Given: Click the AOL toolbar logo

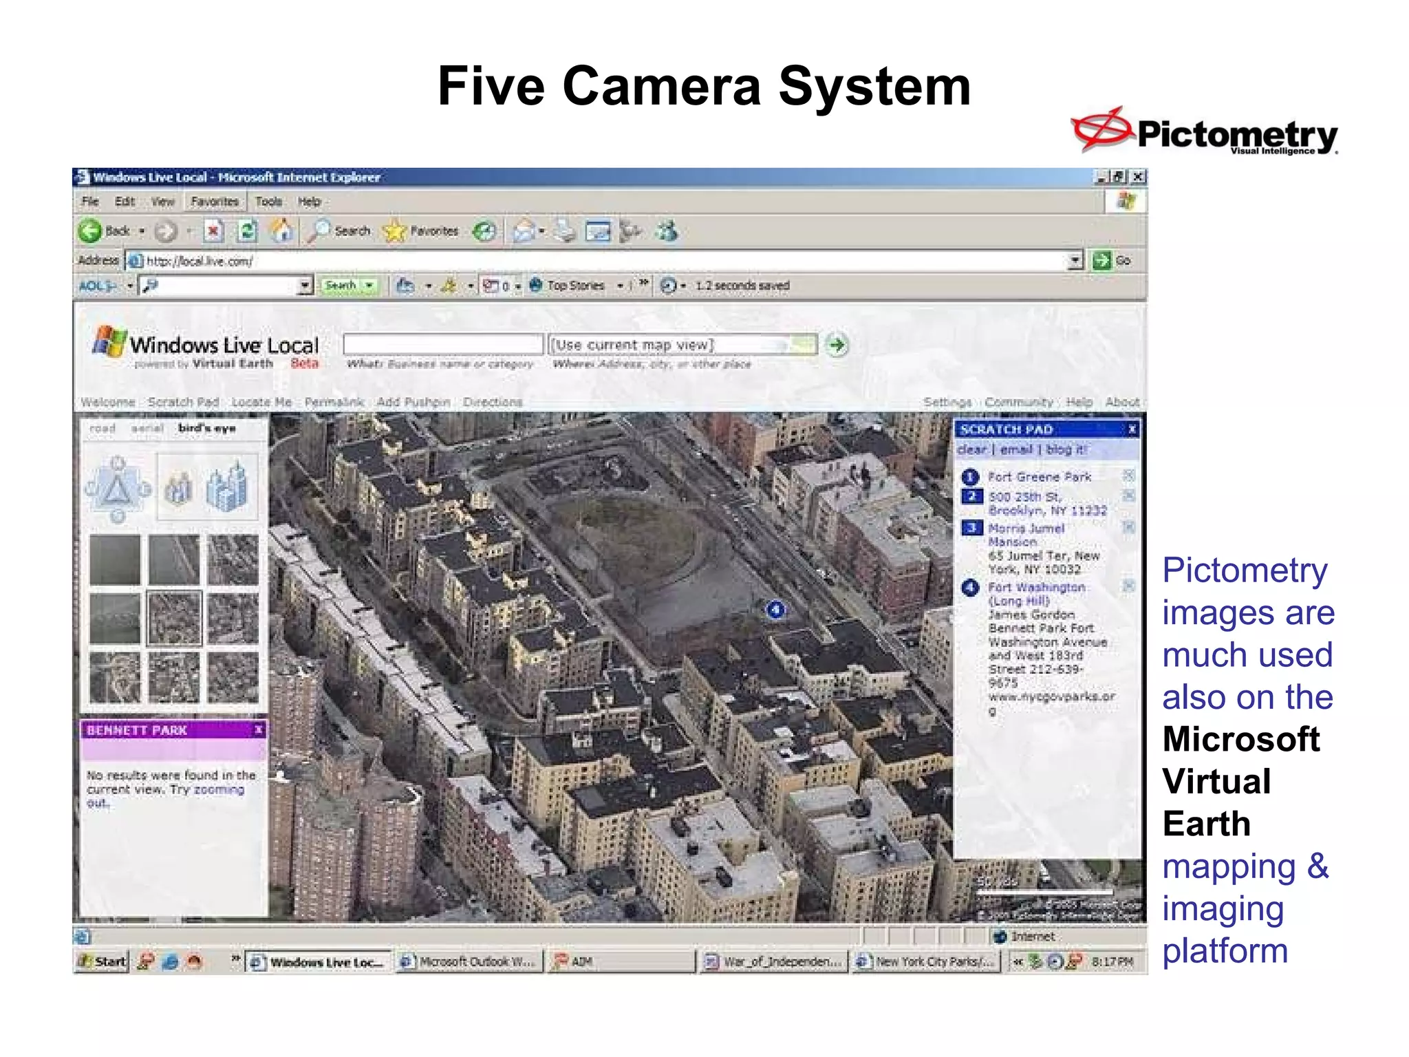Looking at the screenshot, I should click(x=97, y=286).
